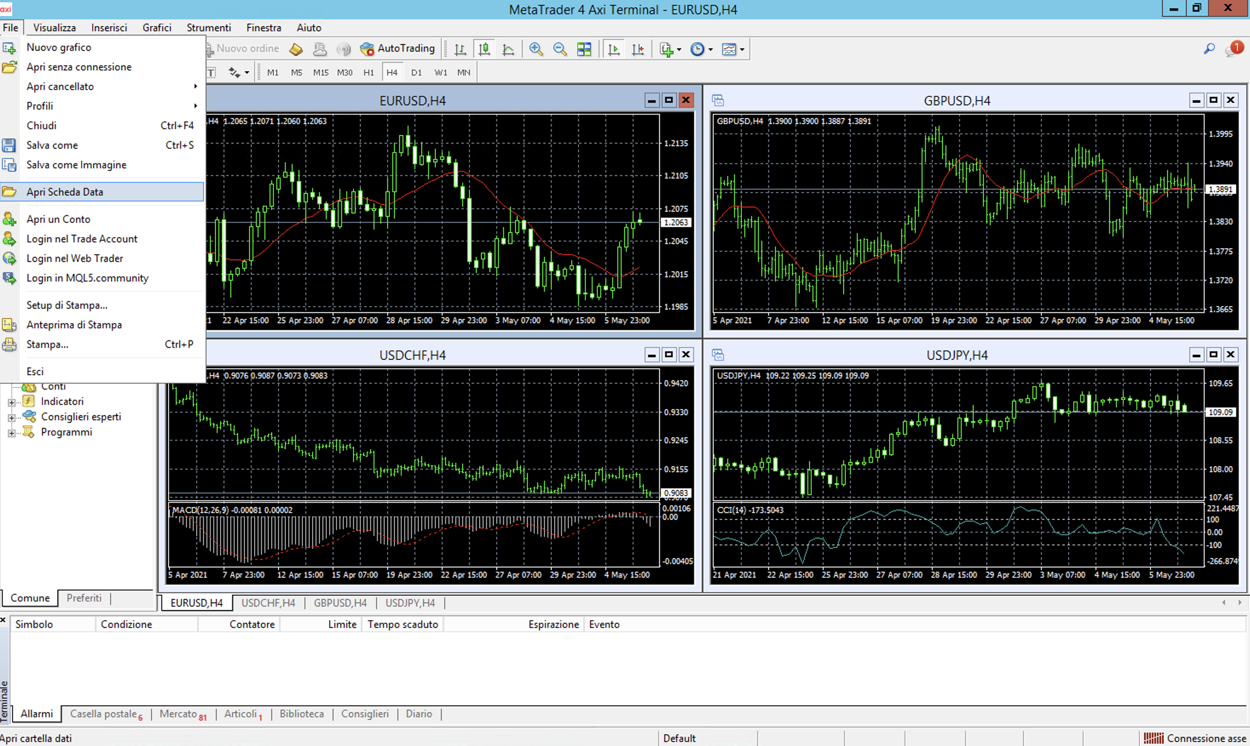Open the Casella postale terminal tab
The image size is (1250, 746).
(x=104, y=714)
